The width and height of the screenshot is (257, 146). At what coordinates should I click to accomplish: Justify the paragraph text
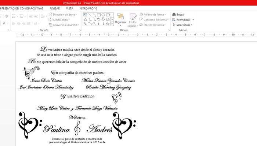(29, 23)
